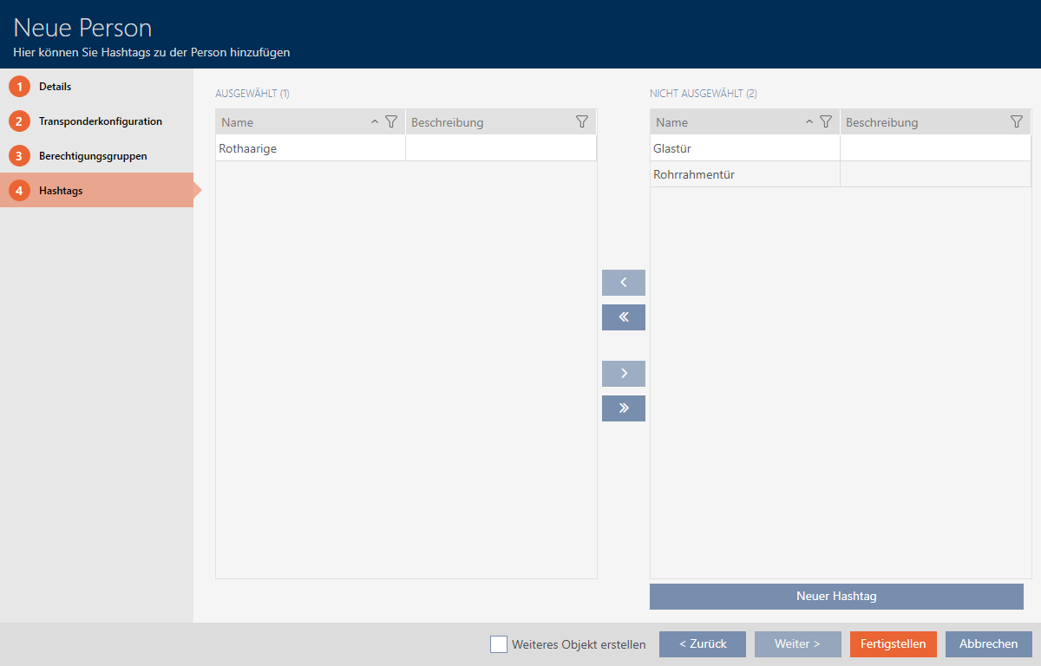
Task: Click filter icon on unselected Beschreibung column
Action: click(1017, 122)
